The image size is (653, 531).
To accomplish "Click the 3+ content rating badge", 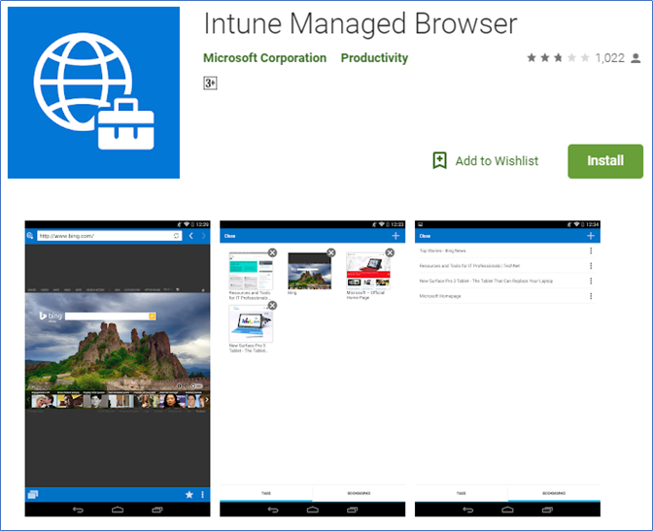I will tap(210, 83).
